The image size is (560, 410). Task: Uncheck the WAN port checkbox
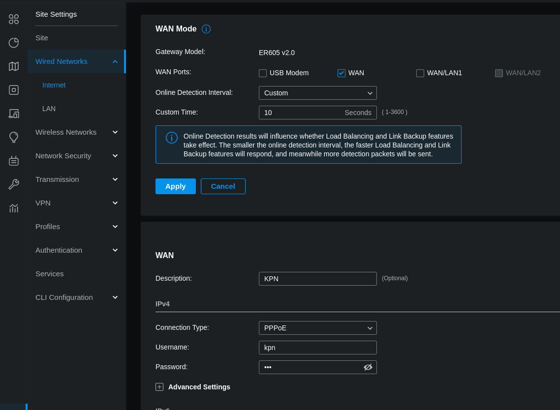[342, 73]
